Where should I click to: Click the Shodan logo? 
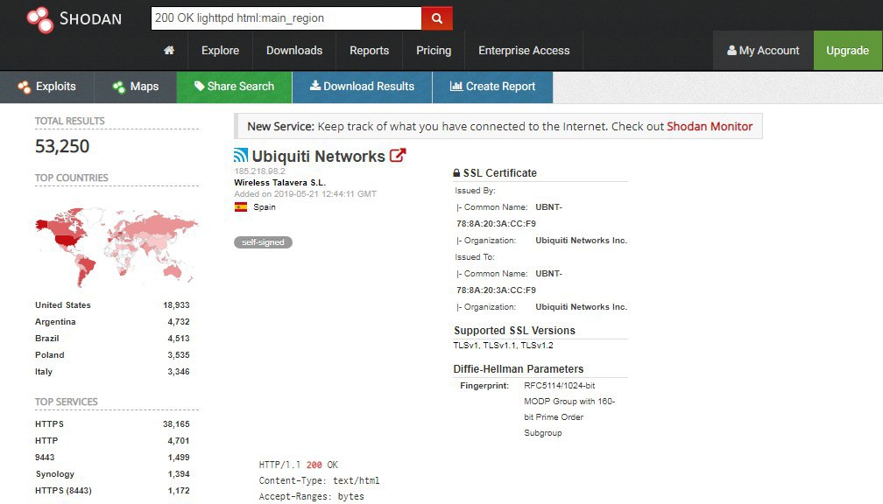(74, 19)
